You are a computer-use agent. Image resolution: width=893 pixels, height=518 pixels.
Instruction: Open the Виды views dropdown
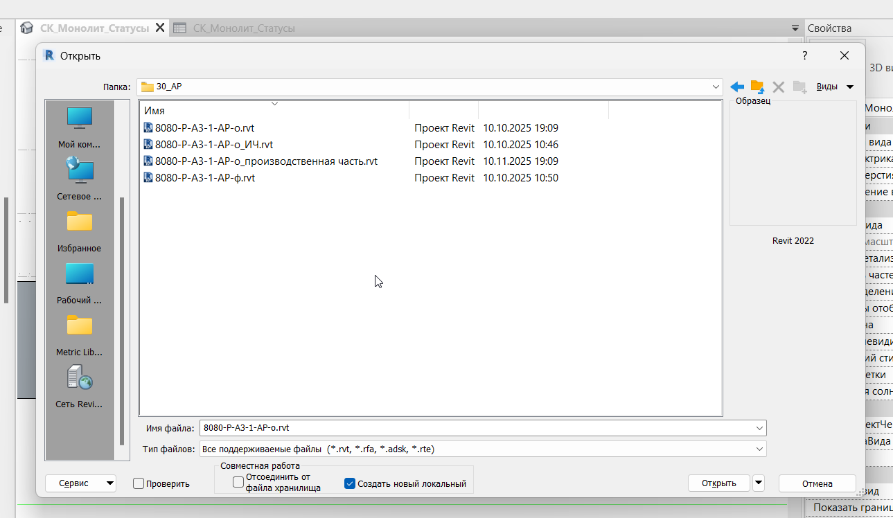(835, 87)
